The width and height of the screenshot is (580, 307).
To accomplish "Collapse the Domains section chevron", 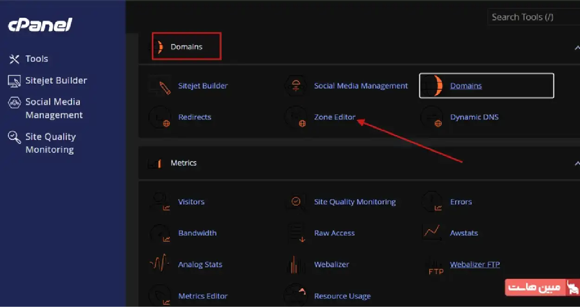I will 577,47.
